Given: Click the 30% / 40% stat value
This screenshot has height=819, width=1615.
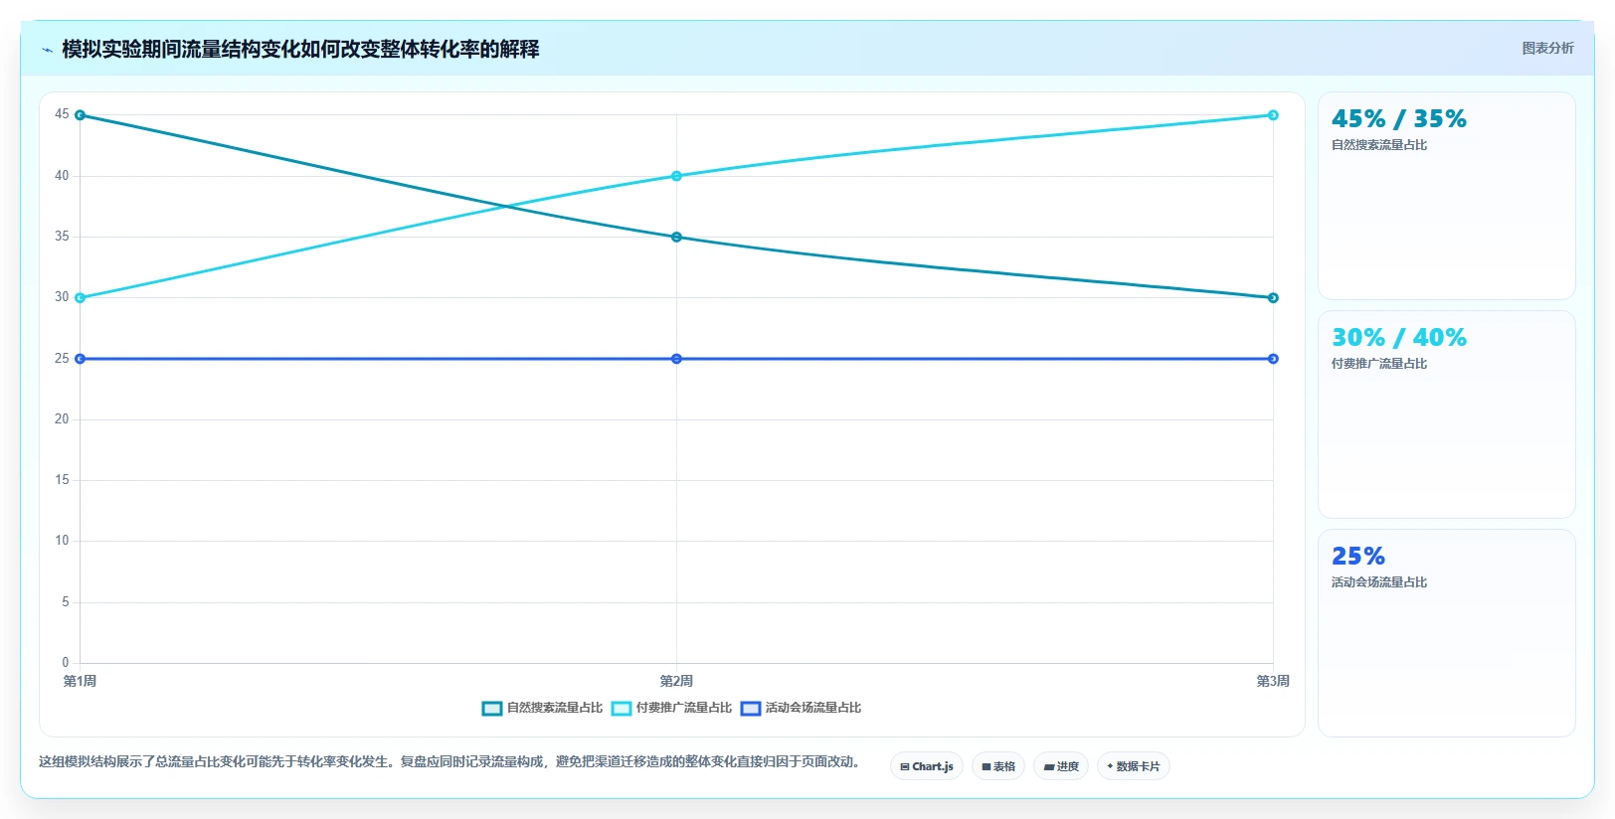Looking at the screenshot, I should point(1399,338).
